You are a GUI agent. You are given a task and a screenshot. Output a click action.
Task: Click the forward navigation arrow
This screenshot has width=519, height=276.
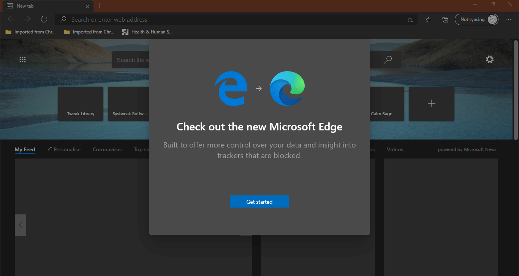point(27,19)
